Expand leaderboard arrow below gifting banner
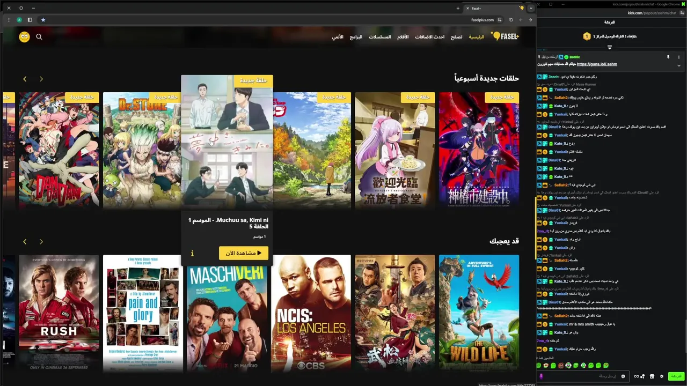The height and width of the screenshot is (386, 687). click(610, 47)
